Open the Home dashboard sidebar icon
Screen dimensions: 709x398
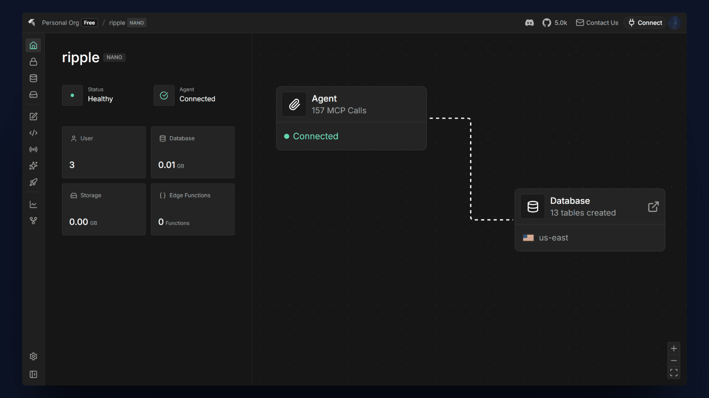coord(33,45)
